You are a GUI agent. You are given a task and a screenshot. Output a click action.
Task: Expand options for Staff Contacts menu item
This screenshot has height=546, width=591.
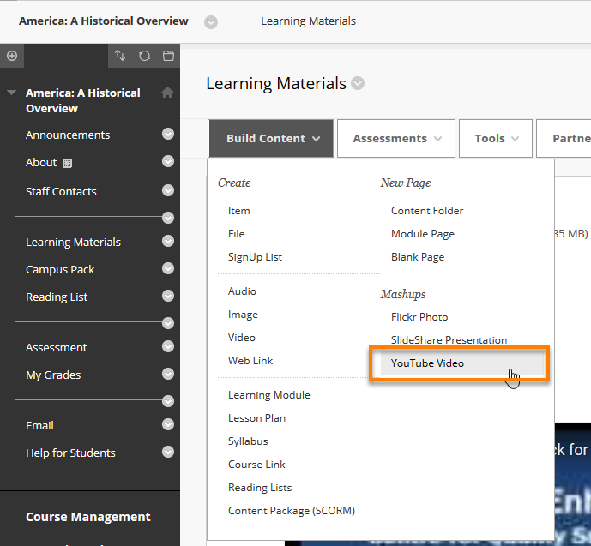coord(168,190)
